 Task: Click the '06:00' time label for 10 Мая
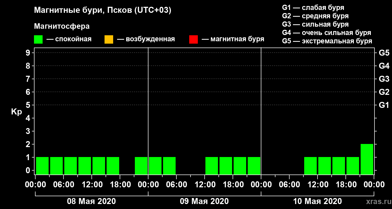[289, 185]
